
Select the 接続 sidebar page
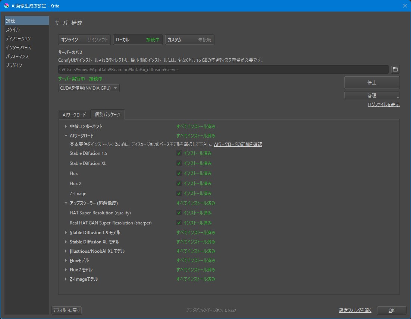pyautogui.click(x=27, y=21)
